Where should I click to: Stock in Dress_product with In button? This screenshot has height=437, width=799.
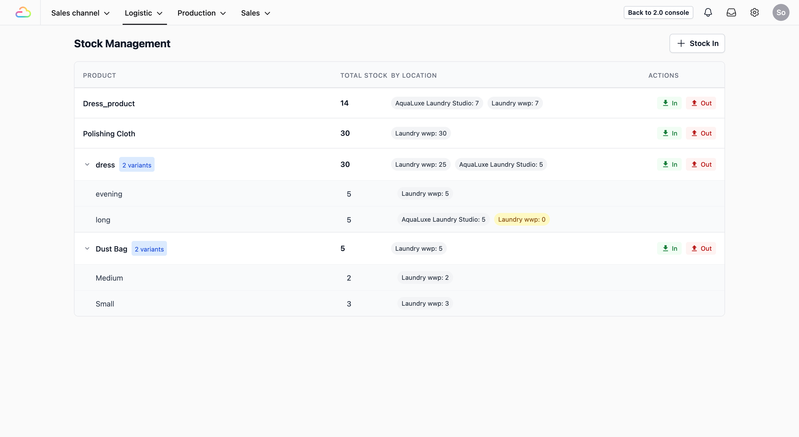tap(669, 103)
